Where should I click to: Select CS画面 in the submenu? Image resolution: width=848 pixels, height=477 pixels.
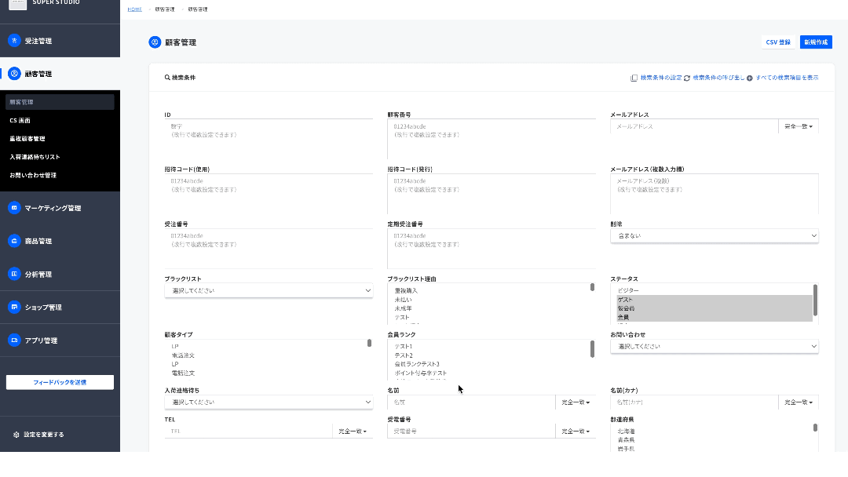click(20, 121)
